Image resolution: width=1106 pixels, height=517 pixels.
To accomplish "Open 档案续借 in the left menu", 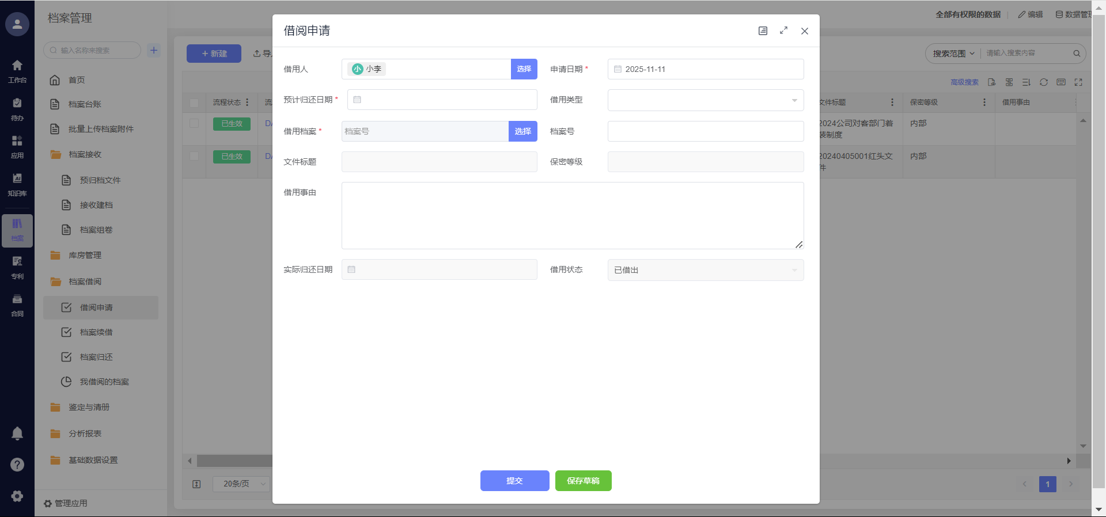I will coord(96,332).
